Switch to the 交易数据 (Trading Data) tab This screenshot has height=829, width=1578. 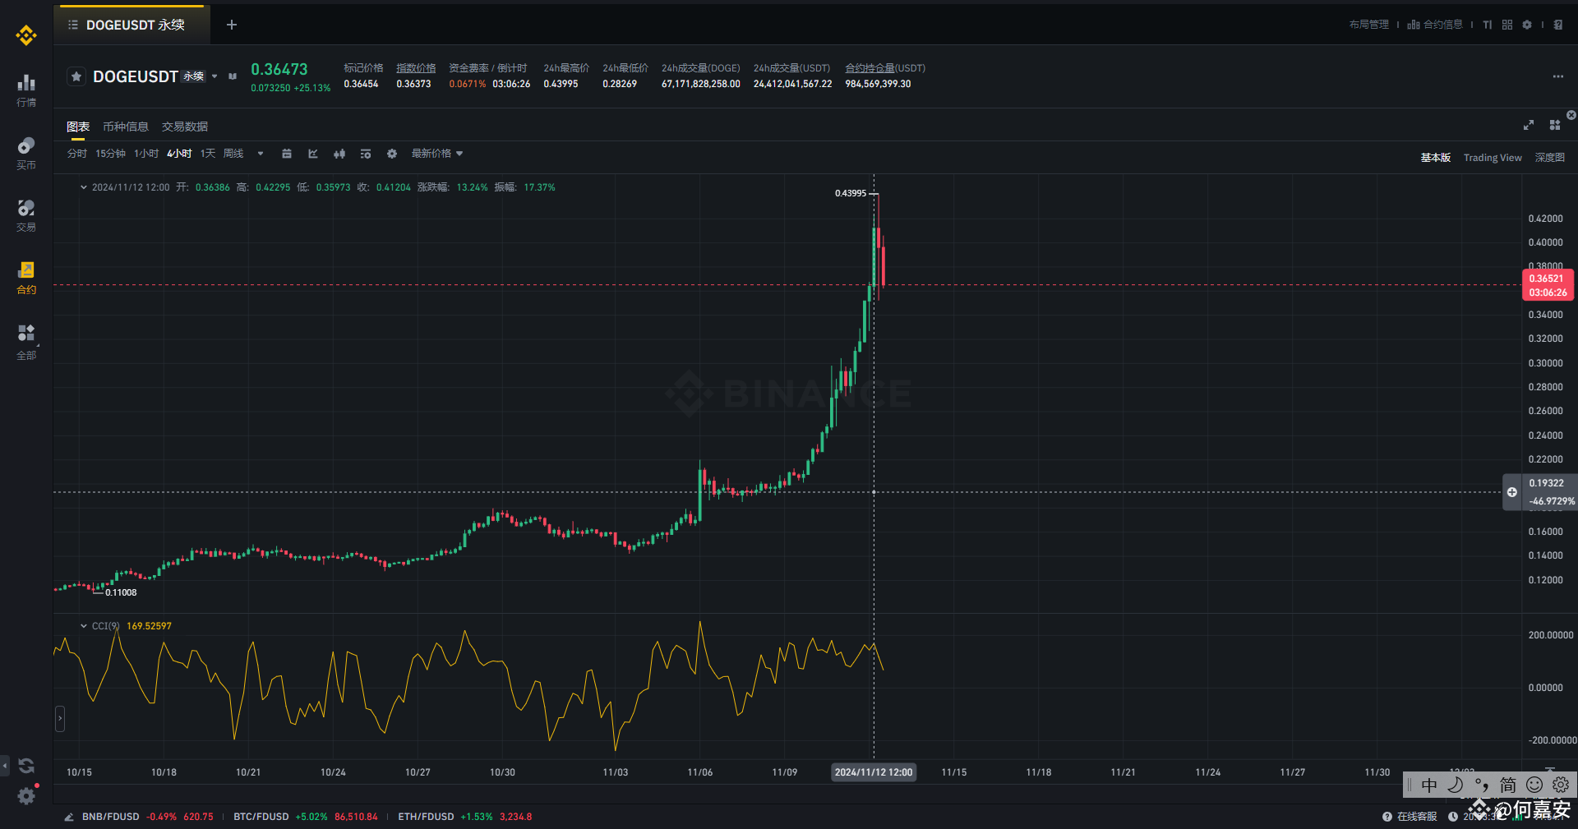click(185, 127)
